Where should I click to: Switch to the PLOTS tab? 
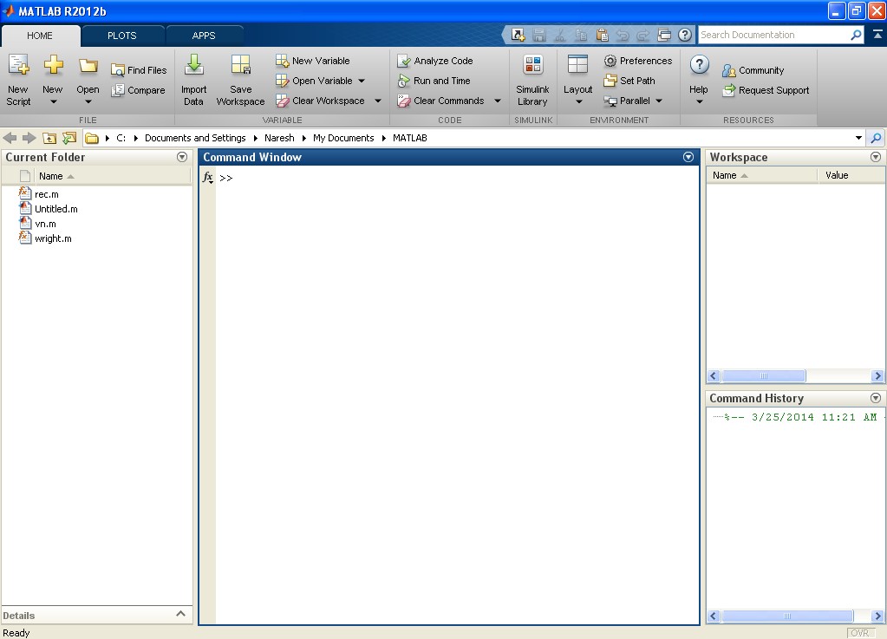tap(122, 36)
